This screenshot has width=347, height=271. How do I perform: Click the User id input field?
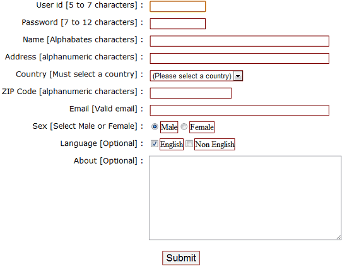tap(178, 6)
